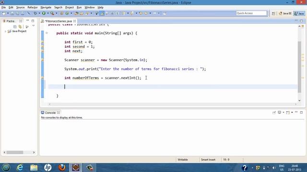Toggle the Word Wrap/block selection toolbar icon
Viewport: 307px width, 172px height.
coord(112,13)
